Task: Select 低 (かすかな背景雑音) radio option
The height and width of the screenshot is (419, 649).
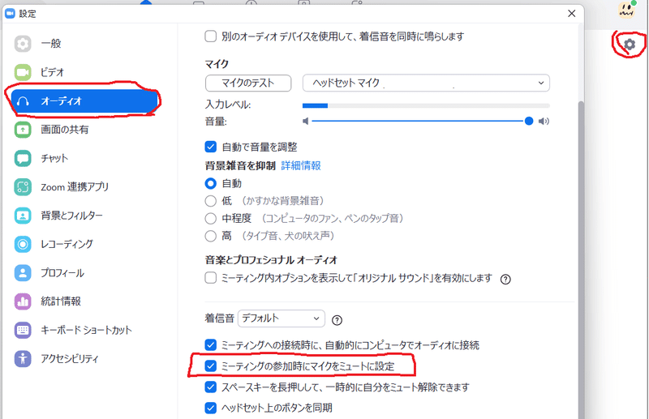Action: point(211,201)
